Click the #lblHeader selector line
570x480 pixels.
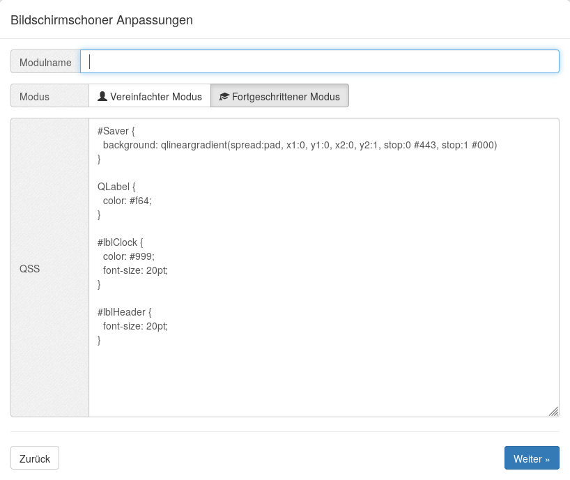point(123,312)
